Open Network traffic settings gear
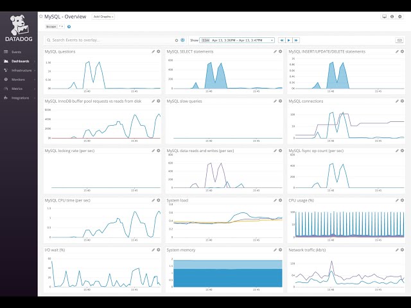411x308 pixels. coord(403,250)
